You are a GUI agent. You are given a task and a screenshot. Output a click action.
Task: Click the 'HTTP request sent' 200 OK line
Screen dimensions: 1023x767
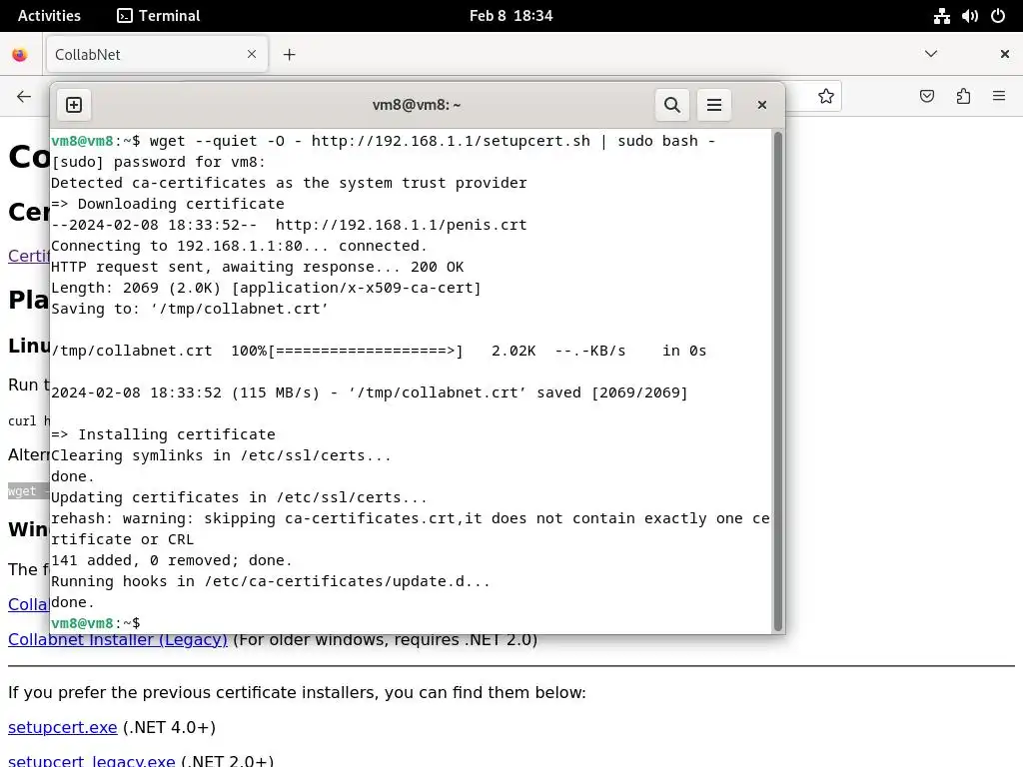point(257,267)
